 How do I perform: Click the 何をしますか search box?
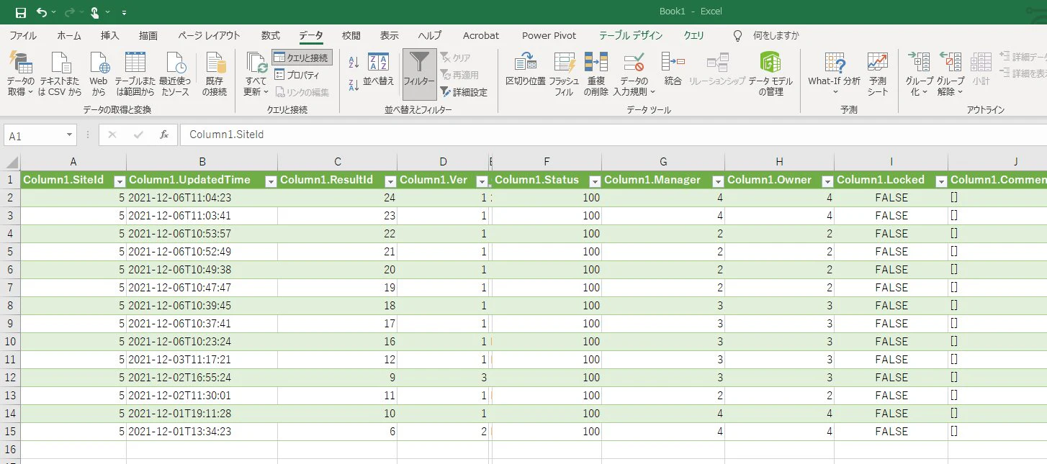click(776, 35)
